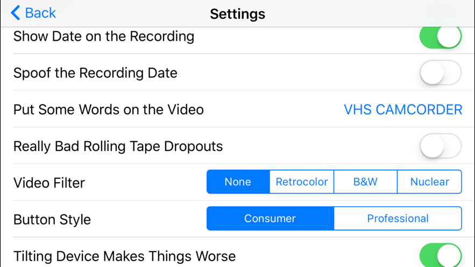475x267 pixels.
Task: Tap the Spoof the Recording Date label
Action: pos(95,73)
